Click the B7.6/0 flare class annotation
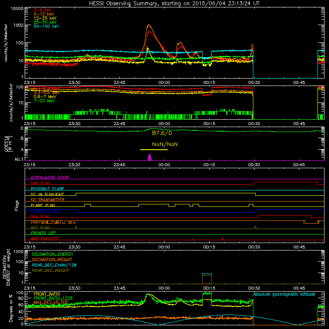Viewport: 329px width, 329px height. (x=162, y=133)
